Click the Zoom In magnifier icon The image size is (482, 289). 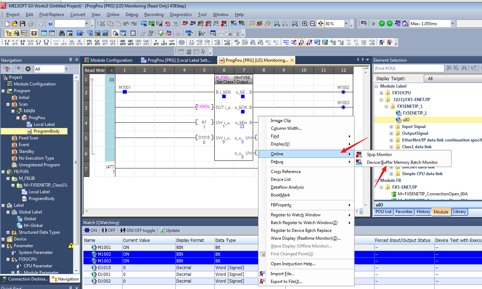305,24
